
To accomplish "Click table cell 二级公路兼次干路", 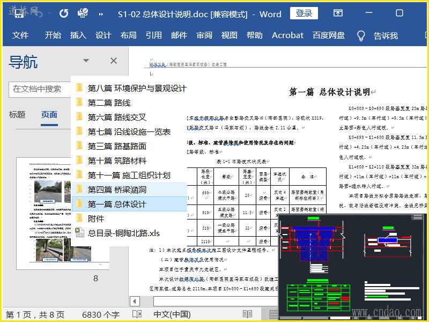I will pos(226,195).
